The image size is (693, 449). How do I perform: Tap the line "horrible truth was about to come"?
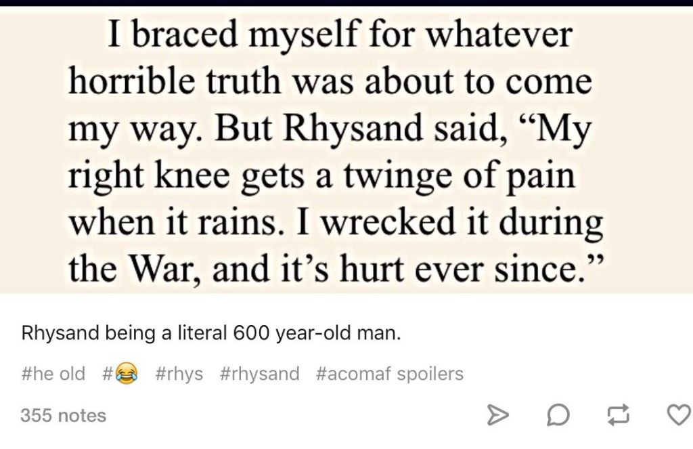pos(330,82)
